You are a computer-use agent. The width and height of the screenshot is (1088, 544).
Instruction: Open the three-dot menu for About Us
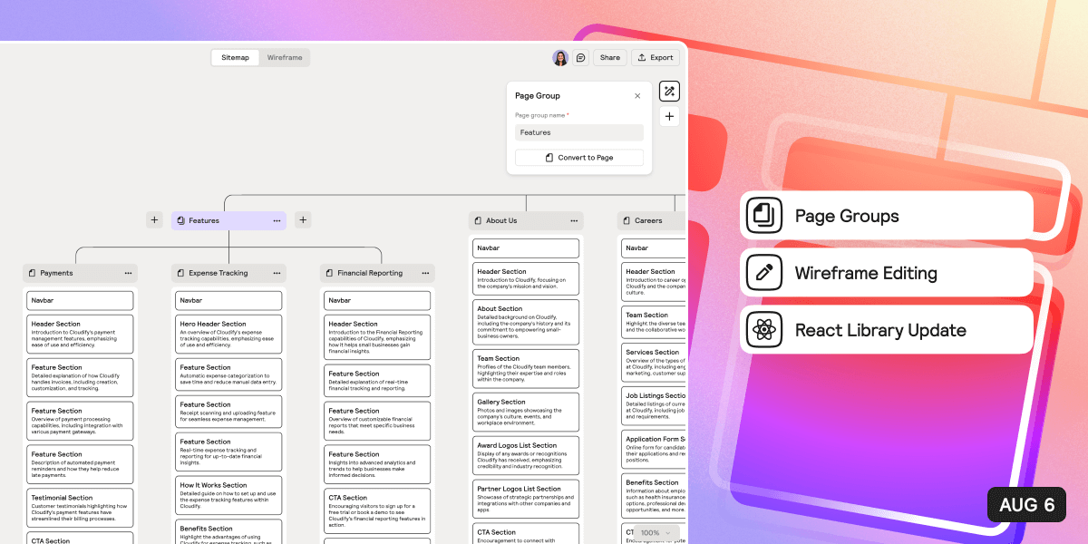point(574,220)
